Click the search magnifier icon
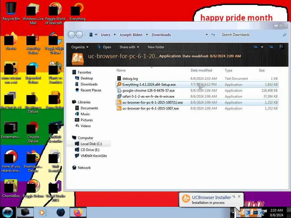 [284, 35]
